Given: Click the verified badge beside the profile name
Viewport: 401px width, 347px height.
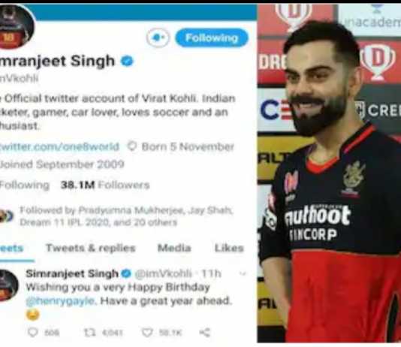Looking at the screenshot, I should (127, 61).
